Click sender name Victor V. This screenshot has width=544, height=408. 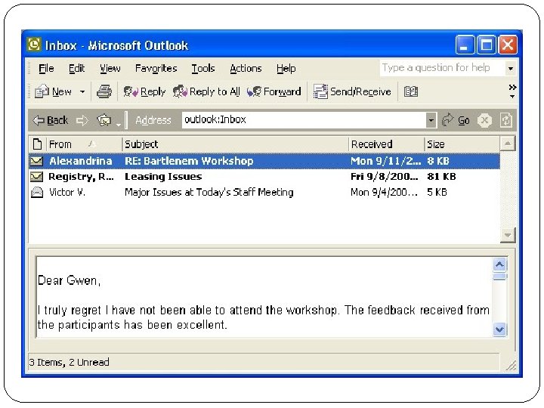pos(67,192)
